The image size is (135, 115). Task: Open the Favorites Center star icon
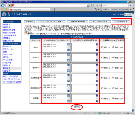click(2, 10)
